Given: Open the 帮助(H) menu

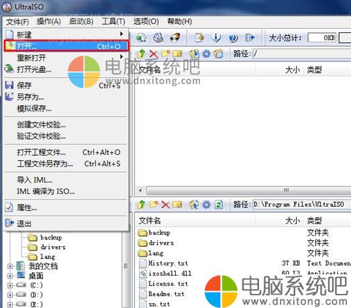Looking at the screenshot, I should click(x=180, y=21).
